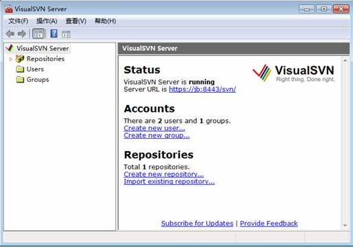The height and width of the screenshot is (248, 353).
Task: Click the Provide Feedback link
Action: (x=269, y=223)
